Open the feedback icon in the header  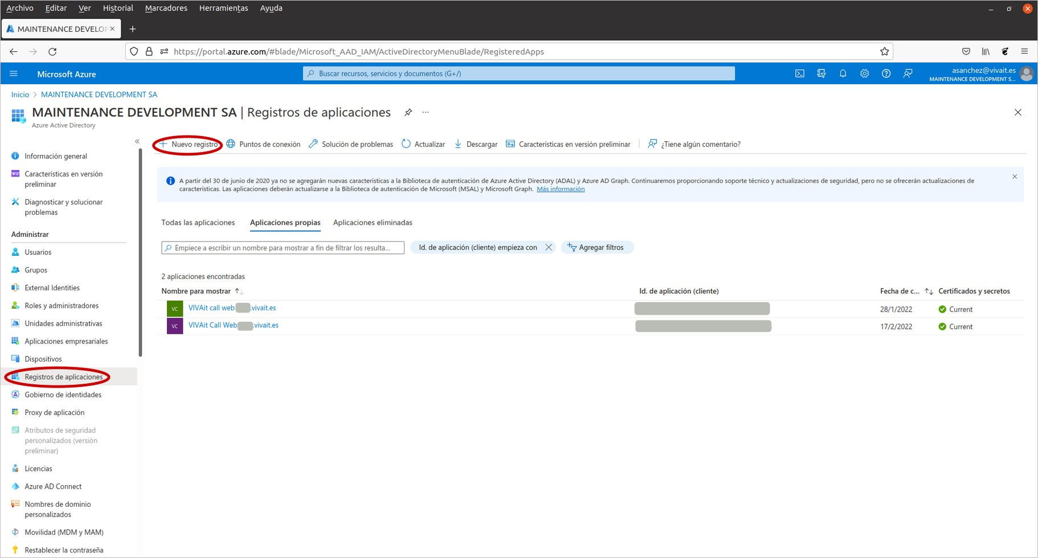coord(908,73)
